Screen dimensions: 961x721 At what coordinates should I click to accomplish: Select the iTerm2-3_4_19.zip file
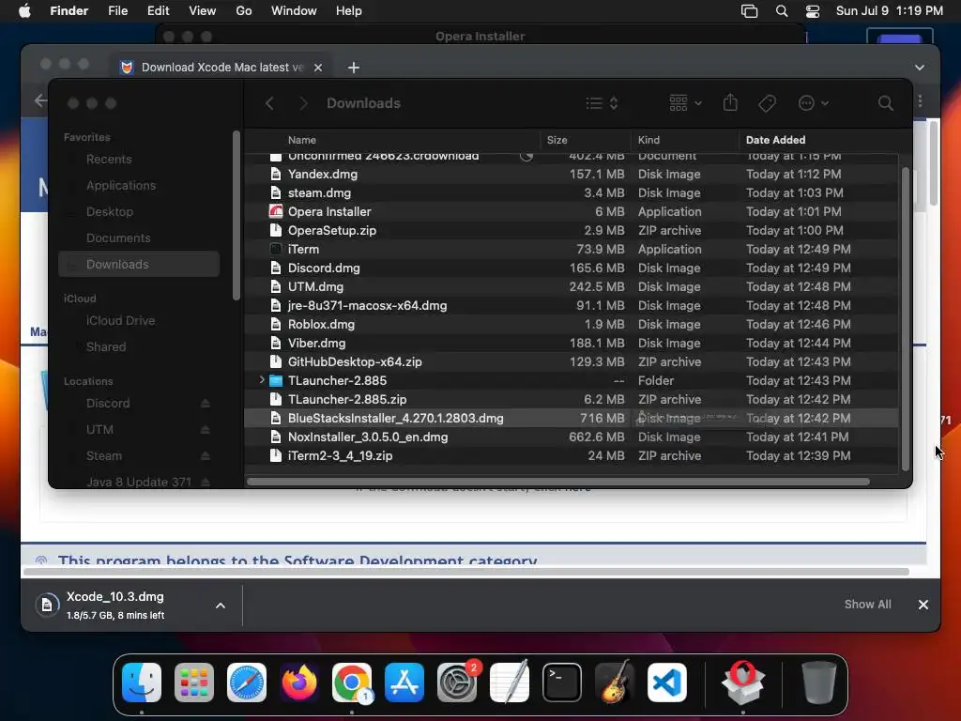click(572, 455)
